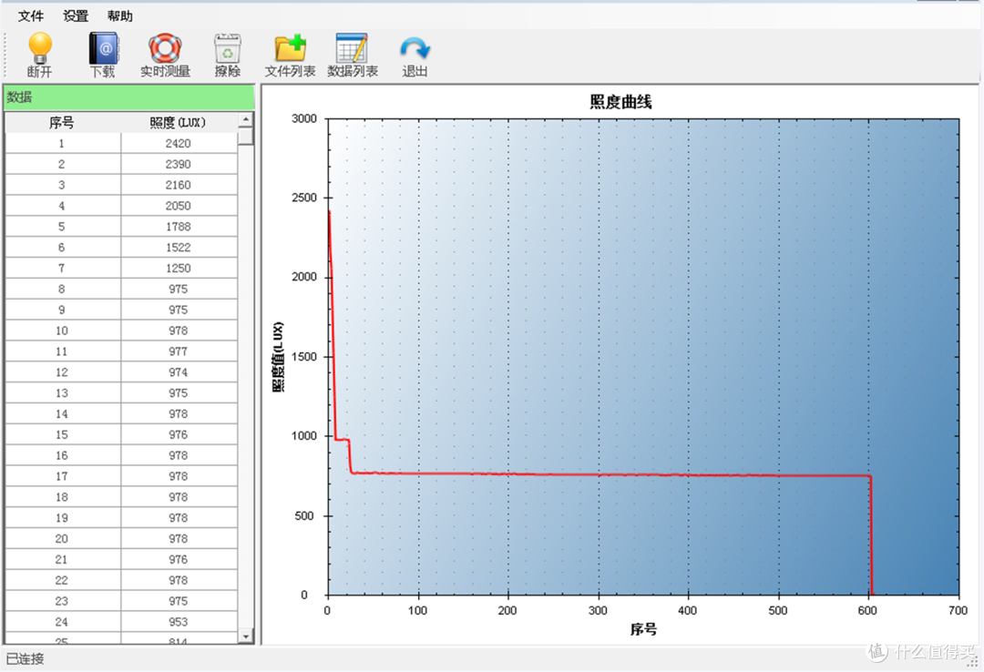Open the 设置 menu
984x672 pixels.
(76, 15)
